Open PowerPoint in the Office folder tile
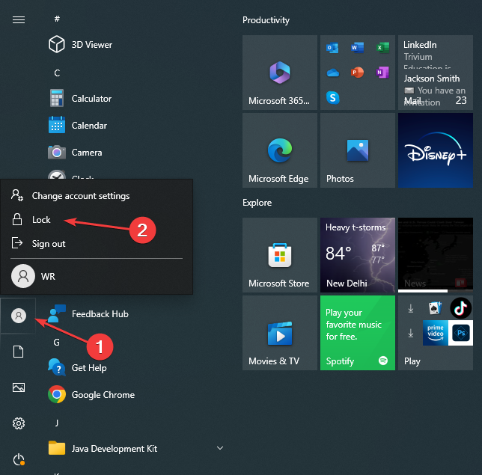Screen dimensions: 482x475 358,73
